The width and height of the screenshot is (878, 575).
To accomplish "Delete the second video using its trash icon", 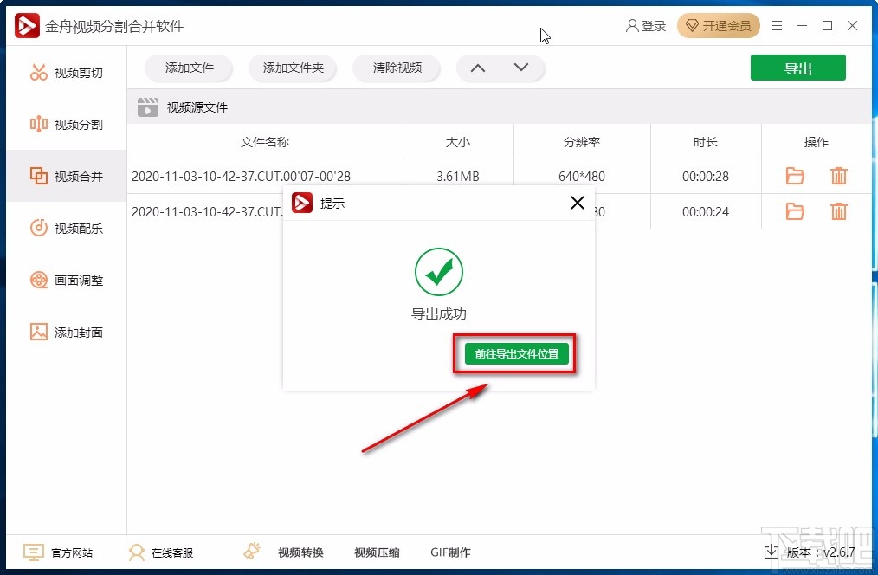I will pyautogui.click(x=838, y=211).
